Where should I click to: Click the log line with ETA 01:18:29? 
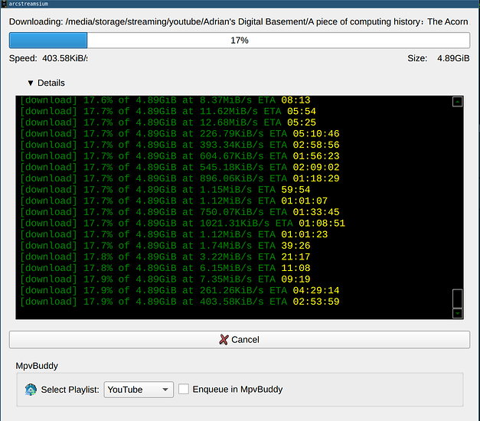(180, 178)
